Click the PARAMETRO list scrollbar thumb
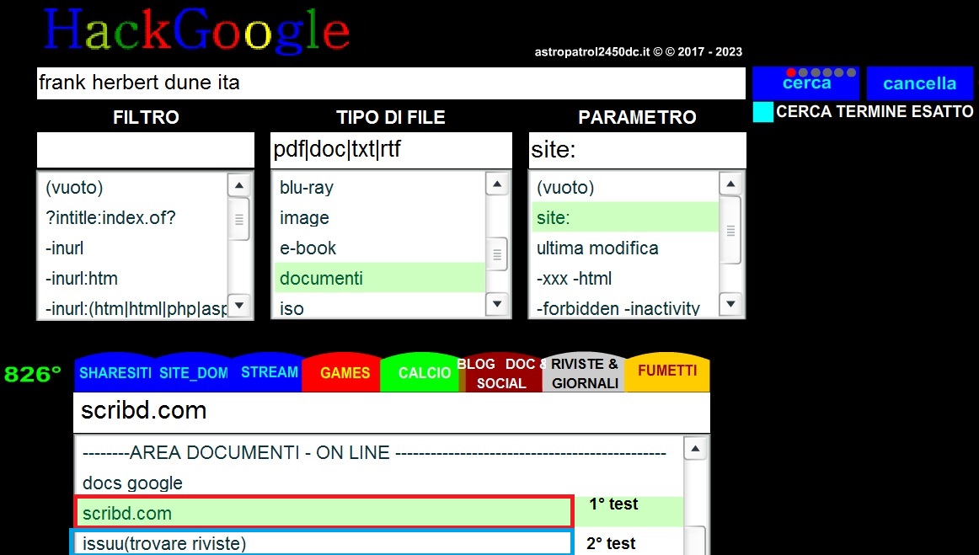This screenshot has height=555, width=979. (730, 231)
